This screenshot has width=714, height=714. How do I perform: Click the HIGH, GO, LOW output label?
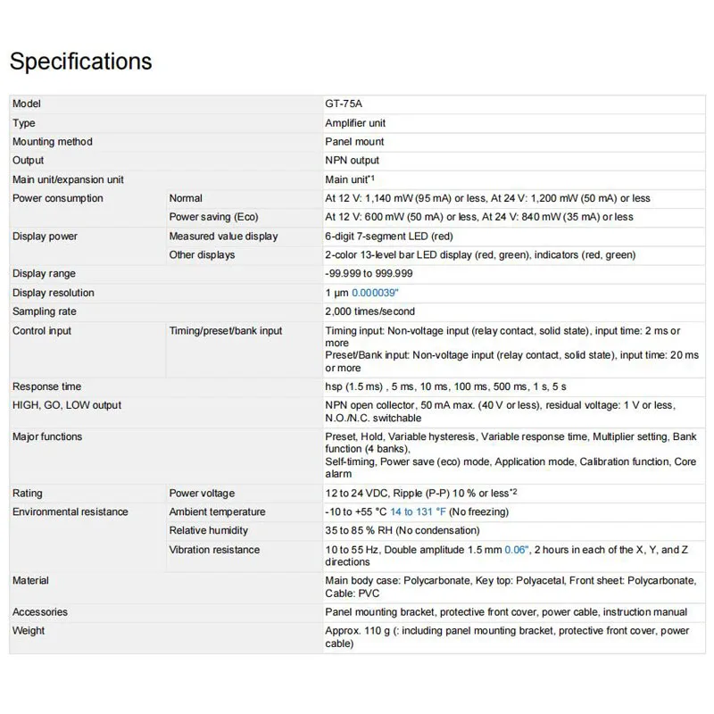click(67, 405)
